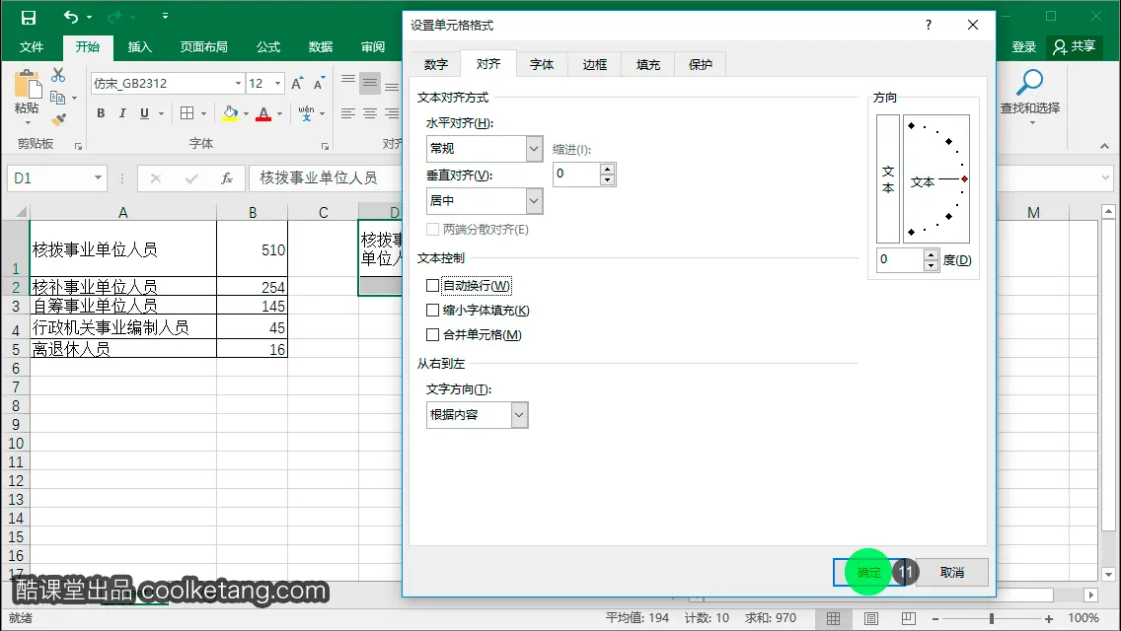Increase font size with the larger A
Screen dimensions: 1121x631
click(297, 83)
